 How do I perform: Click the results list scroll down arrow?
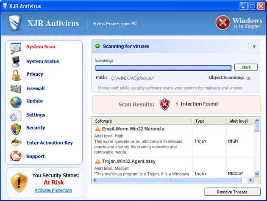257,173
